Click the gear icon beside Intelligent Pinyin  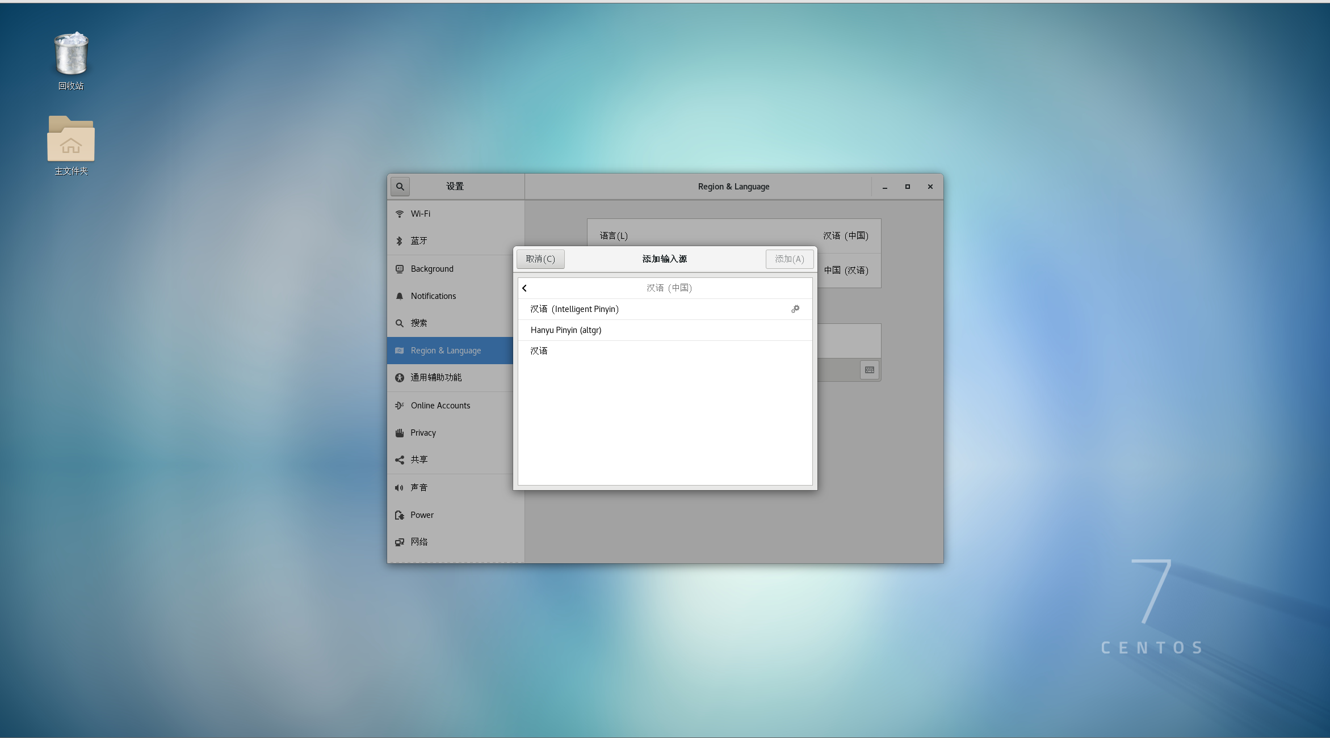795,309
